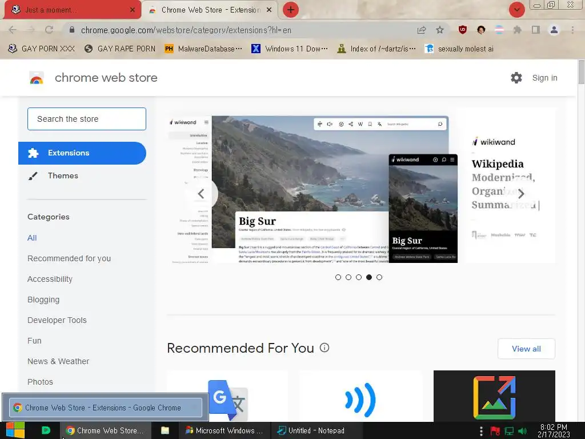Select the fourth carousel dot
Screen dimensions: 585x439
[369, 277]
